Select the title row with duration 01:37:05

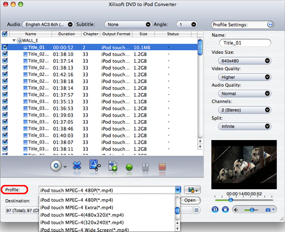tap(99, 122)
